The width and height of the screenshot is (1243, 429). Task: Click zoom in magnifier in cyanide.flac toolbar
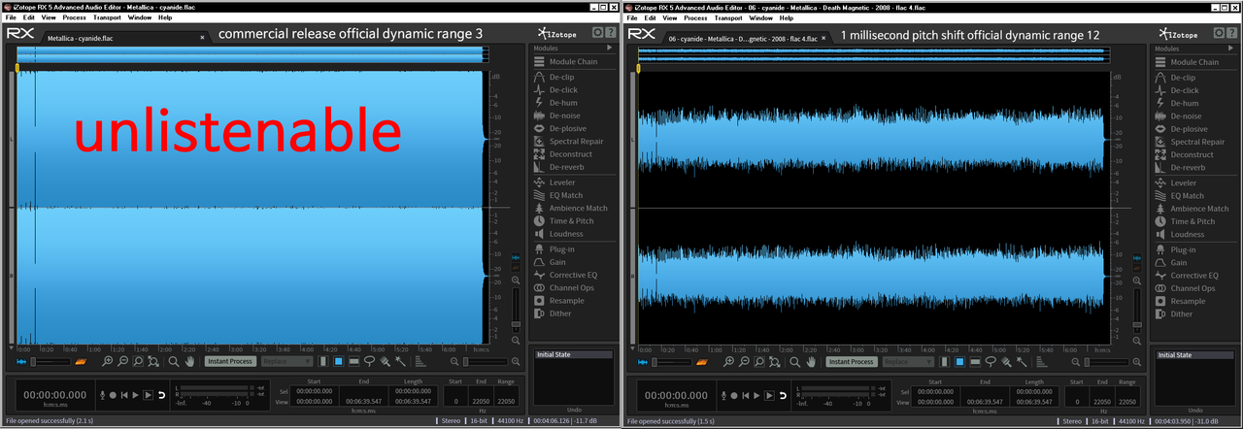point(107,361)
